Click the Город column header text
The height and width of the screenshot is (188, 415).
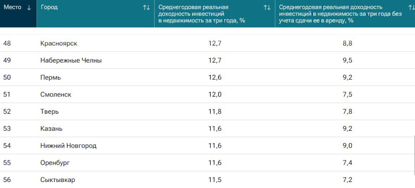(x=49, y=7)
